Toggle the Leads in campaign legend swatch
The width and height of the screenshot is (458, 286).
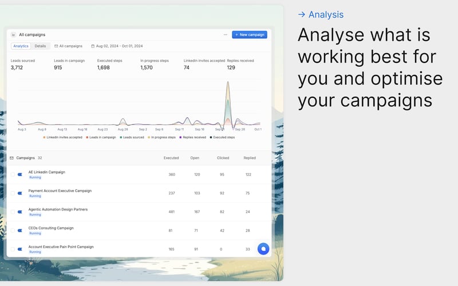[x=87, y=137]
